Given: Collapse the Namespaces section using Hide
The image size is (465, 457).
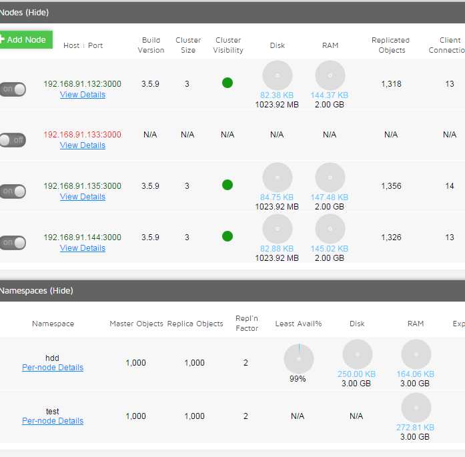Looking at the screenshot, I should point(61,291).
